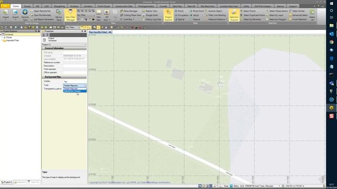Open the History Log View
The height and width of the screenshot is (189, 337).
click(152, 19)
